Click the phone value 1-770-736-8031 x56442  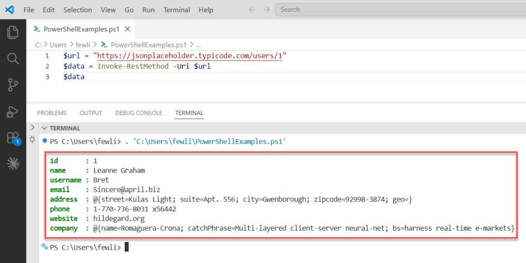(135, 209)
